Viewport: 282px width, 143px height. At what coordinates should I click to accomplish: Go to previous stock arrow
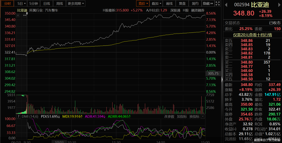[x=226, y=5]
